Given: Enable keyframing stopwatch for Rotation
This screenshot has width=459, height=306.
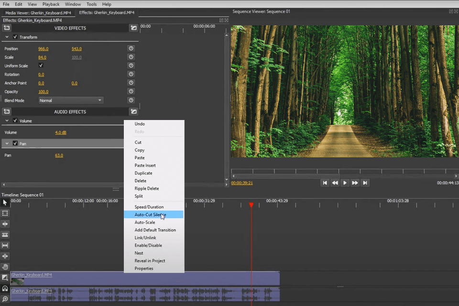Looking at the screenshot, I should point(131,74).
